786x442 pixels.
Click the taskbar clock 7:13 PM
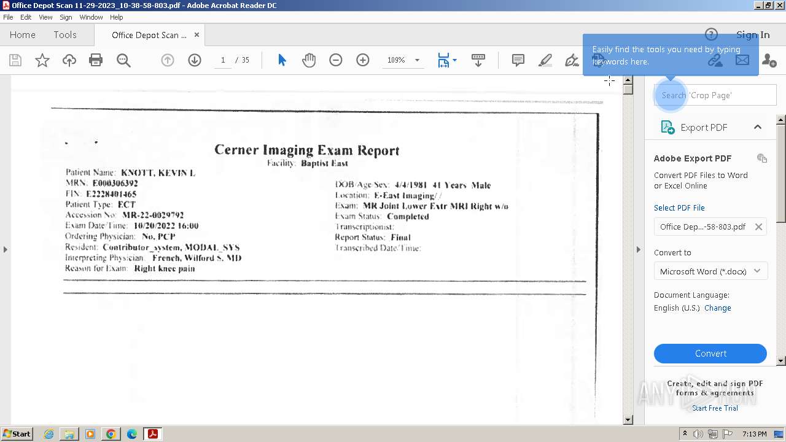click(754, 434)
